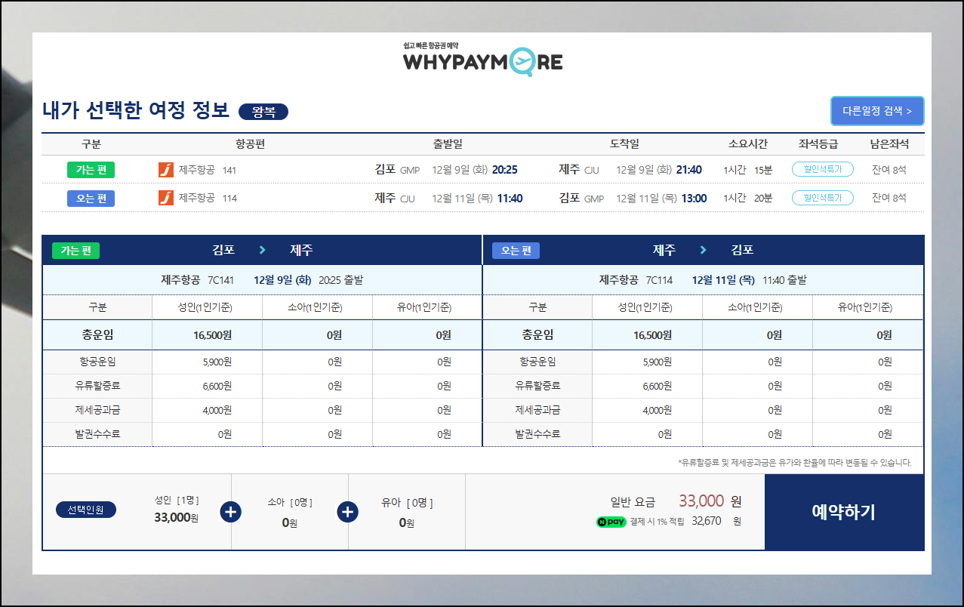Click 소요시간 column header
The width and height of the screenshot is (964, 607).
click(748, 144)
